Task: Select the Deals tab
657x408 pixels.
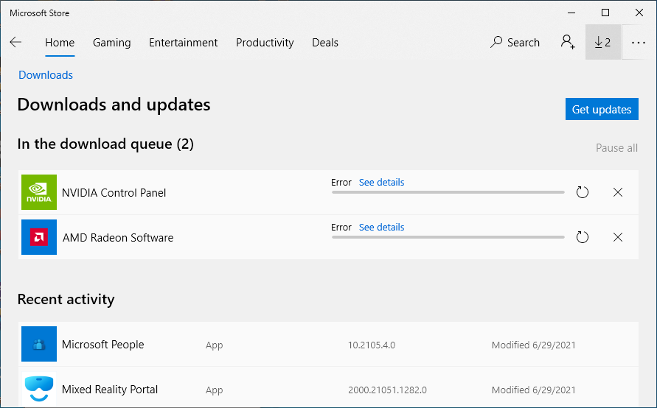Action: (325, 42)
